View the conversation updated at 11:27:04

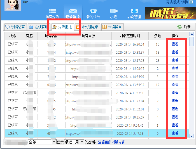click(x=175, y=101)
